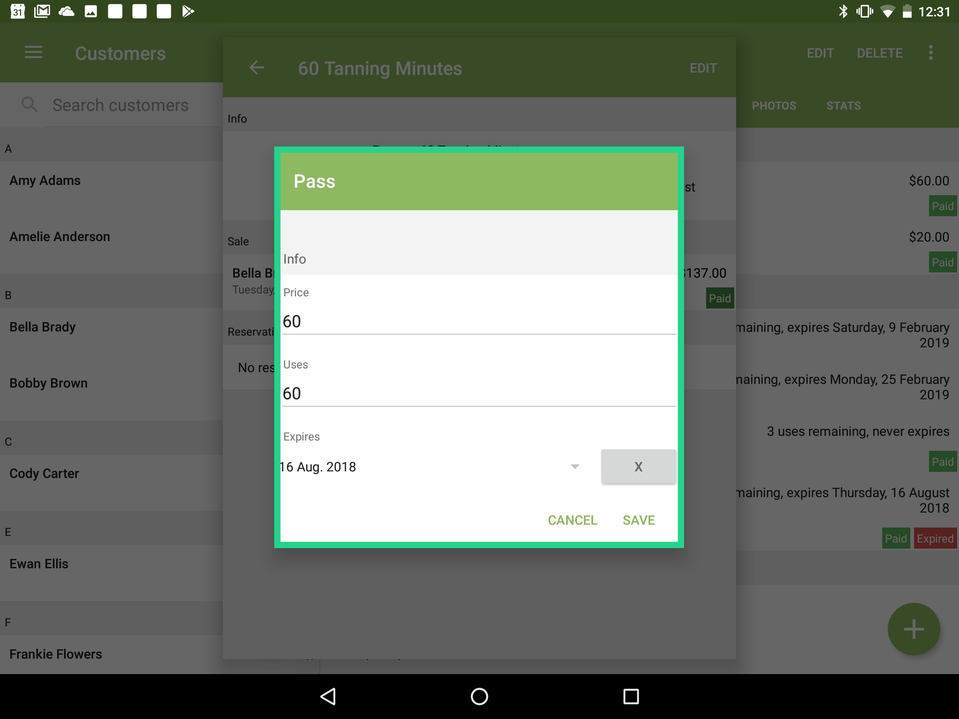This screenshot has width=959, height=719.
Task: Tap the Gmail notification icon
Action: [42, 11]
